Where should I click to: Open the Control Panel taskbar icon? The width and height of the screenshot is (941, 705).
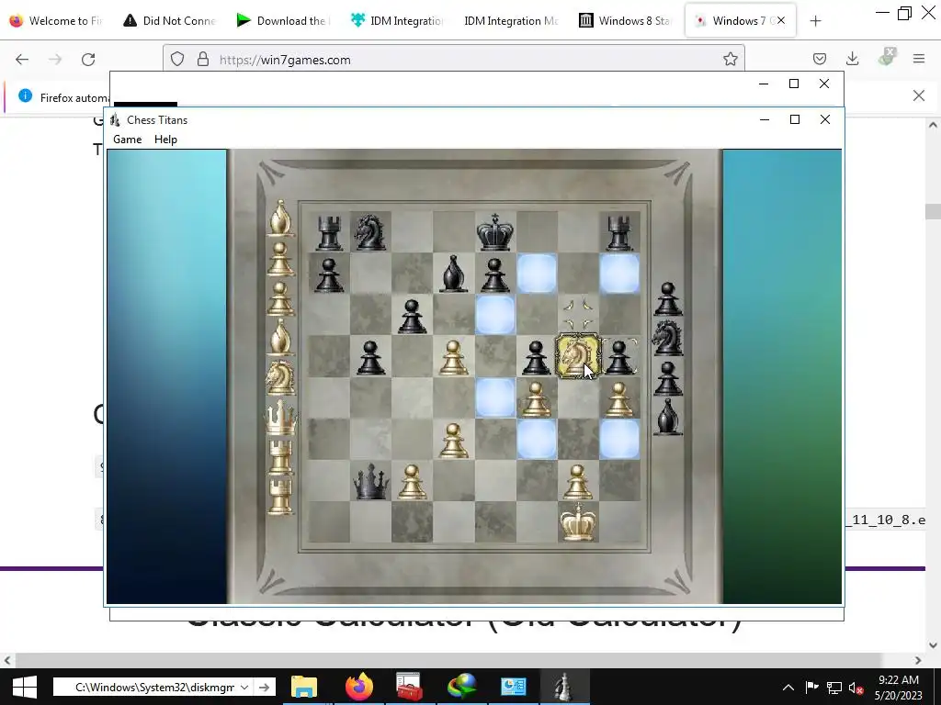[x=513, y=687]
